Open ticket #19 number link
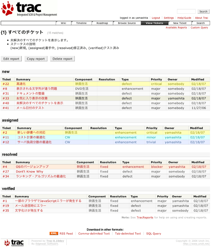Image resolution: width=212 pixels, height=248 pixels. pos(6,206)
